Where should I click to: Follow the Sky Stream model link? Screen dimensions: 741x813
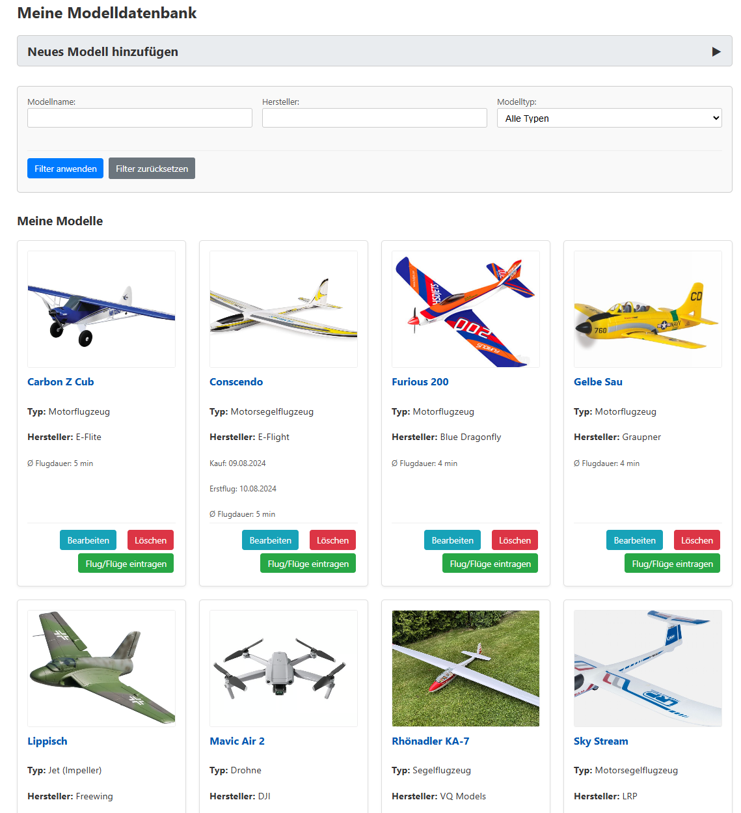tap(600, 741)
